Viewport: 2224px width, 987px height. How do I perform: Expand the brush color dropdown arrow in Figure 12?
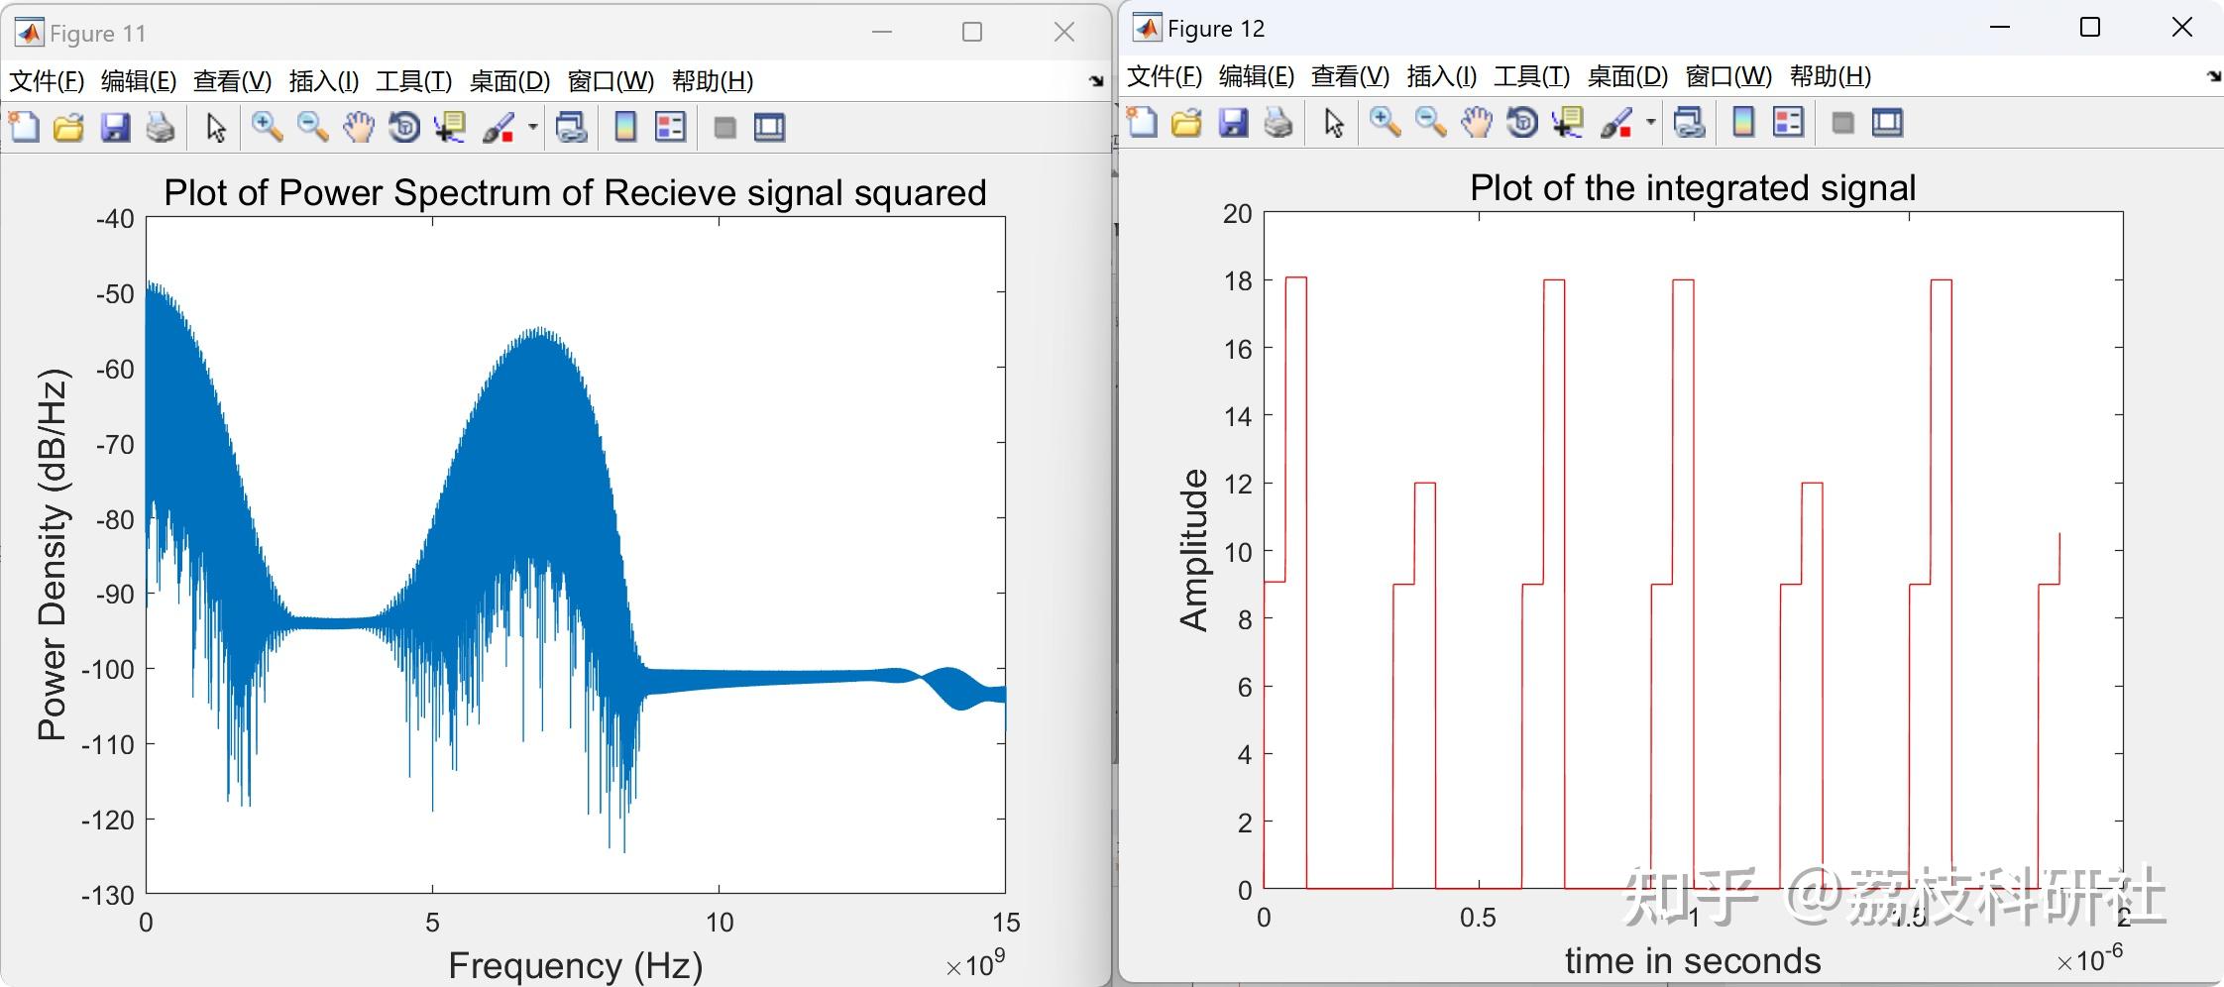coord(1651,123)
